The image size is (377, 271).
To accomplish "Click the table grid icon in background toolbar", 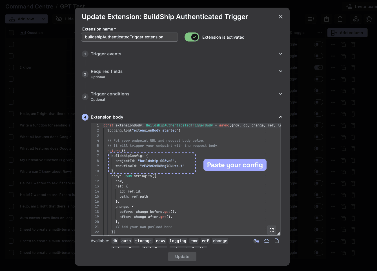I will click(x=311, y=19).
